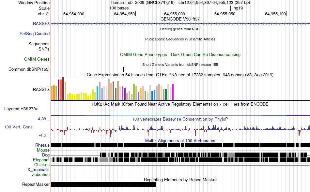Click the 100 bases scale bar
The image size is (310, 192).
[180, 8]
